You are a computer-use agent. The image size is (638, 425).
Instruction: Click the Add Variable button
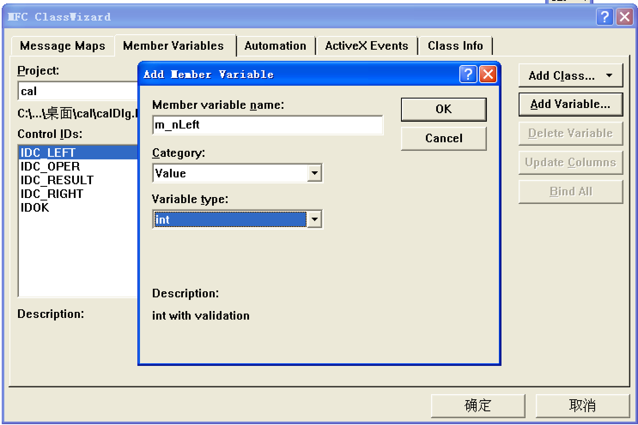pos(570,104)
